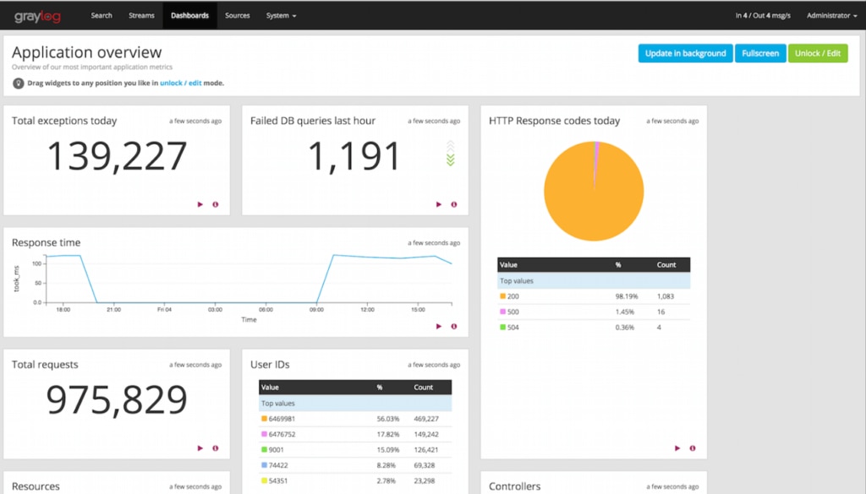The width and height of the screenshot is (866, 494).
Task: Replay search for Response time widget
Action: tap(439, 327)
